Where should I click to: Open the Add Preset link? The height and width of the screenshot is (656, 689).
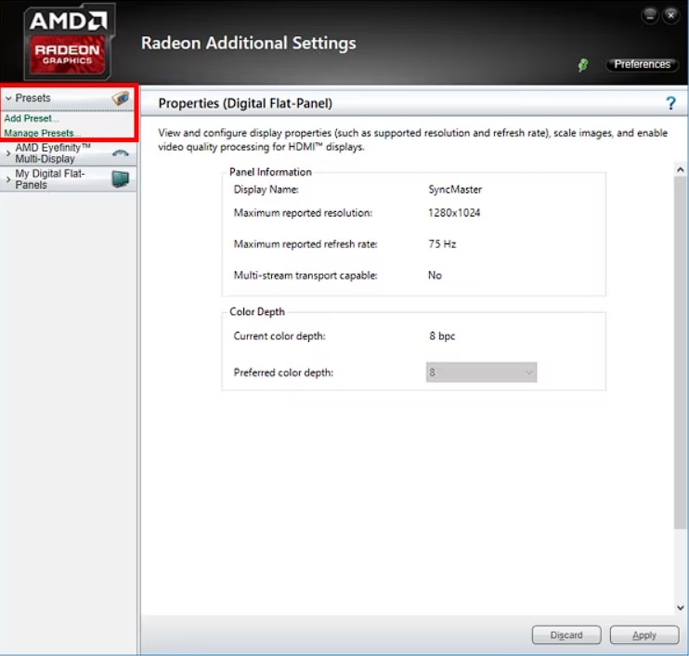tap(31, 118)
